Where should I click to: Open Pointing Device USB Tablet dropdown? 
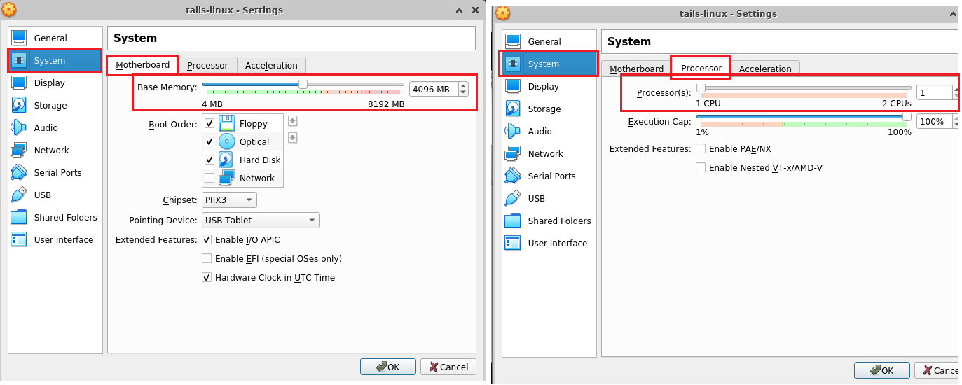261,220
